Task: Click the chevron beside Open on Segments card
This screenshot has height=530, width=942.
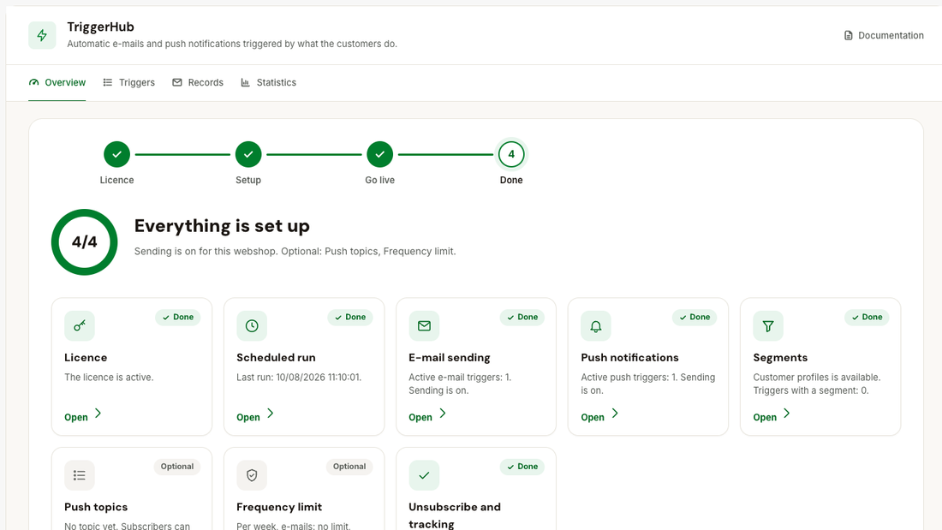Action: [x=787, y=414]
